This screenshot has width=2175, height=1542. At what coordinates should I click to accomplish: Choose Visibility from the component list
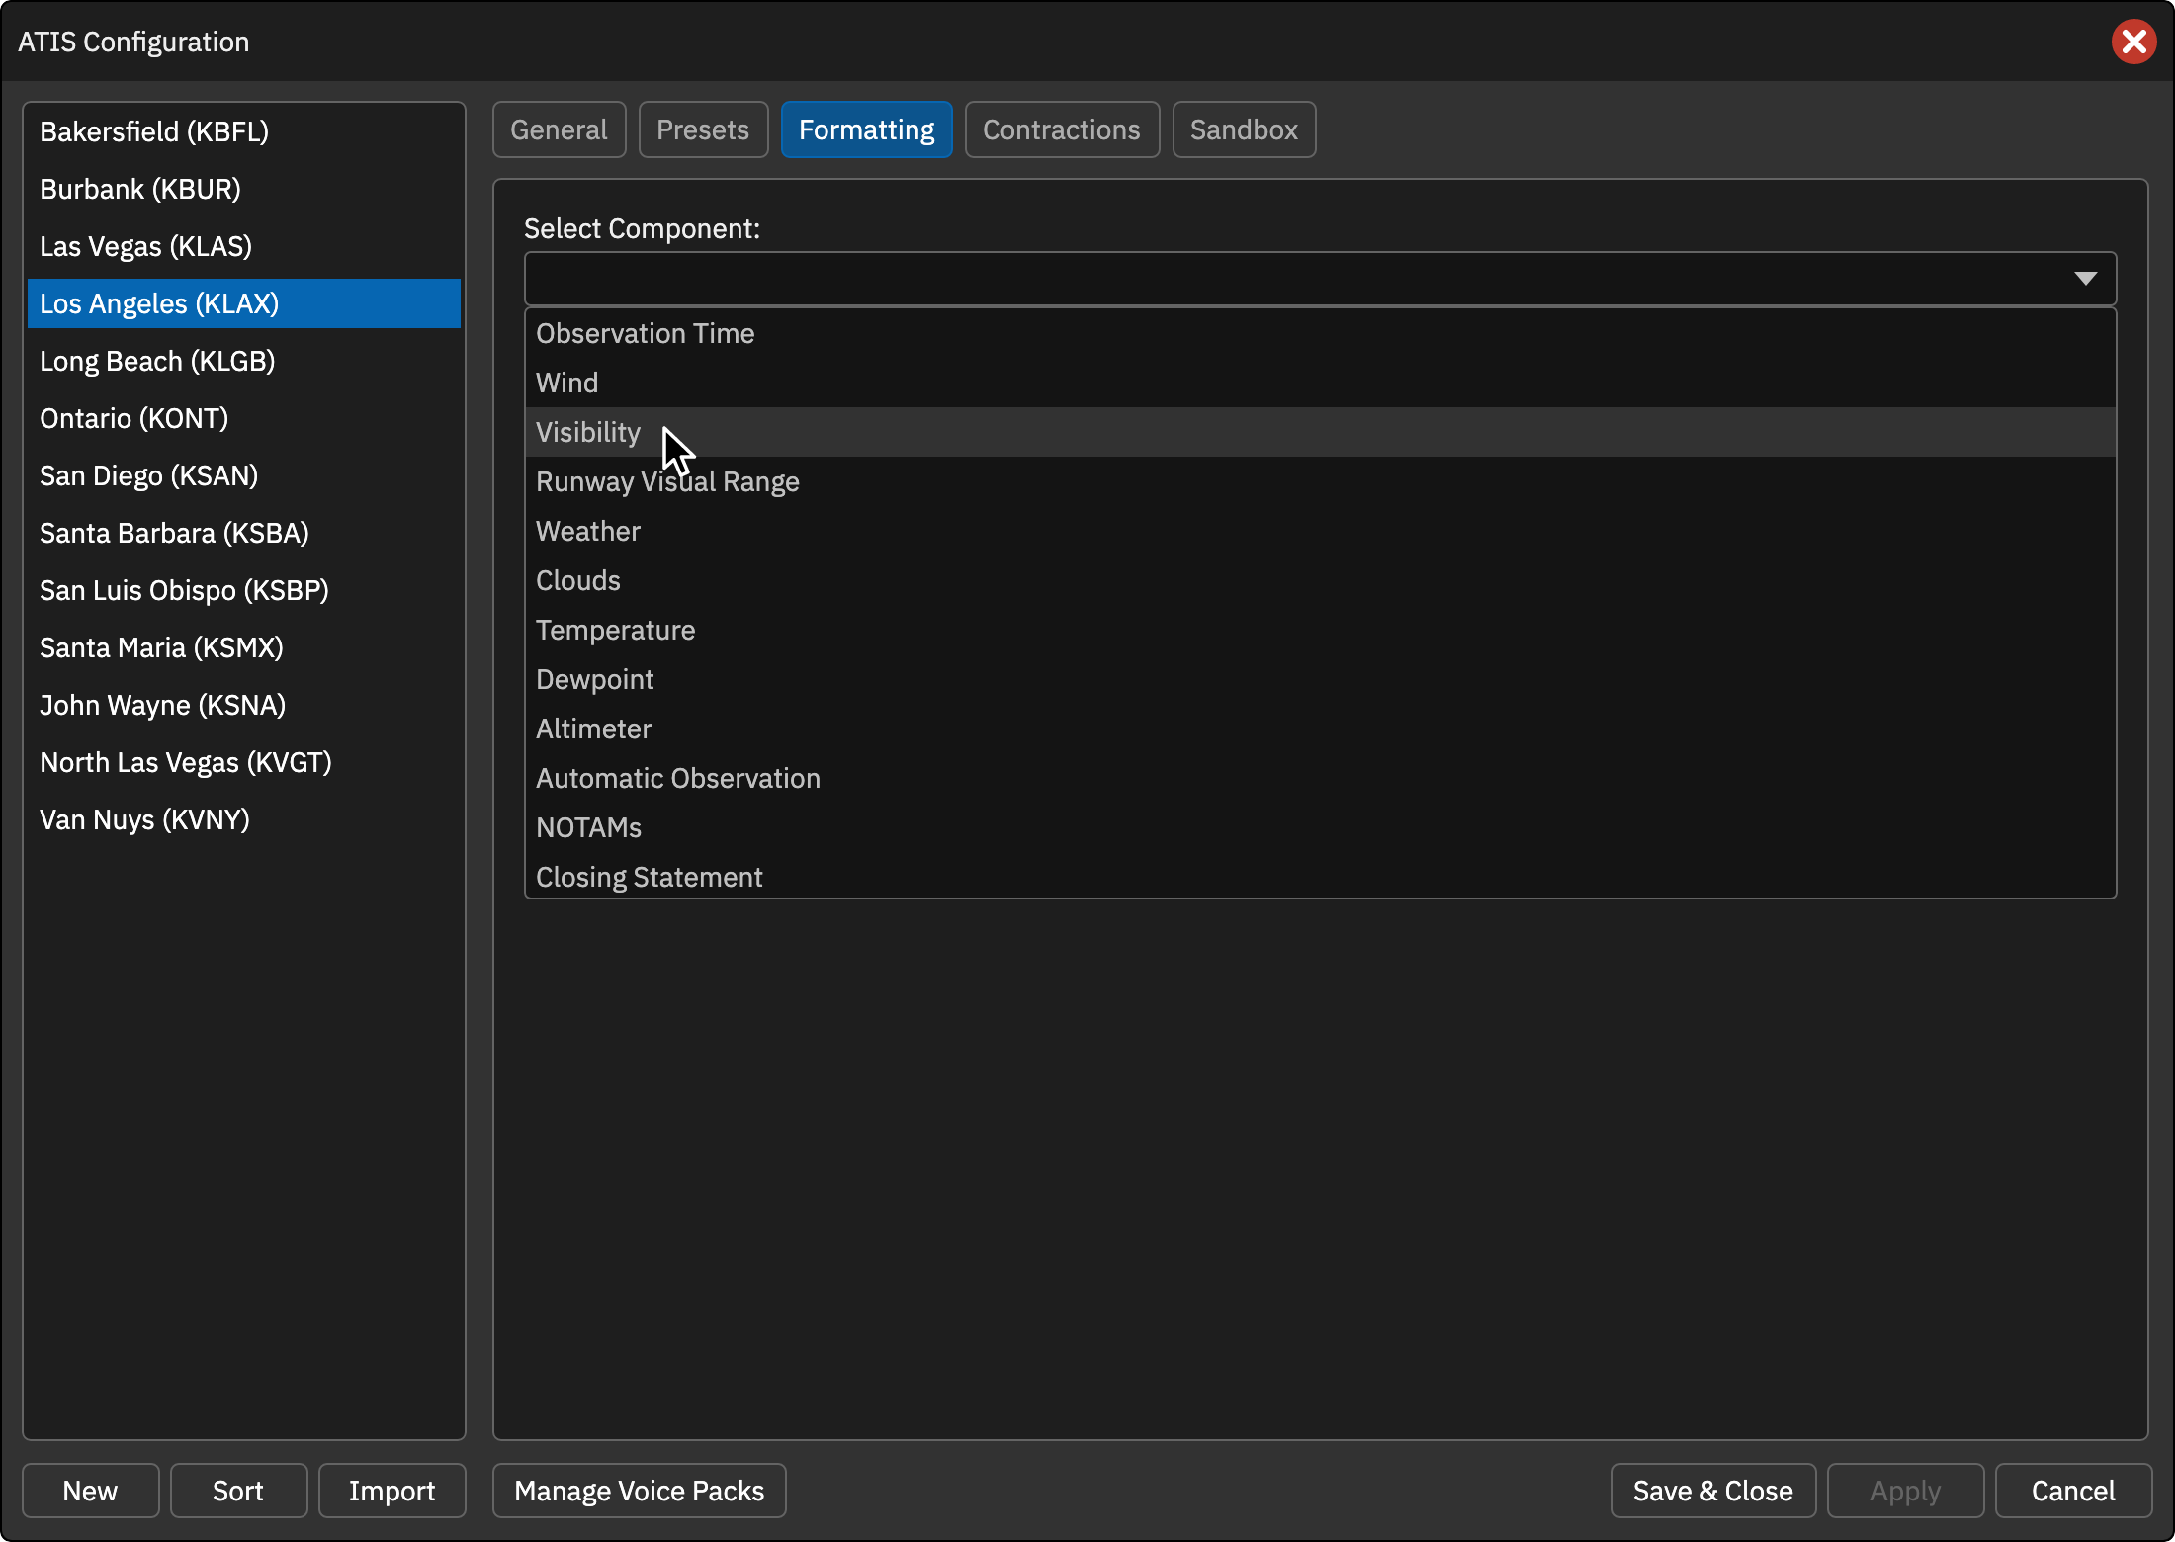pos(1320,432)
